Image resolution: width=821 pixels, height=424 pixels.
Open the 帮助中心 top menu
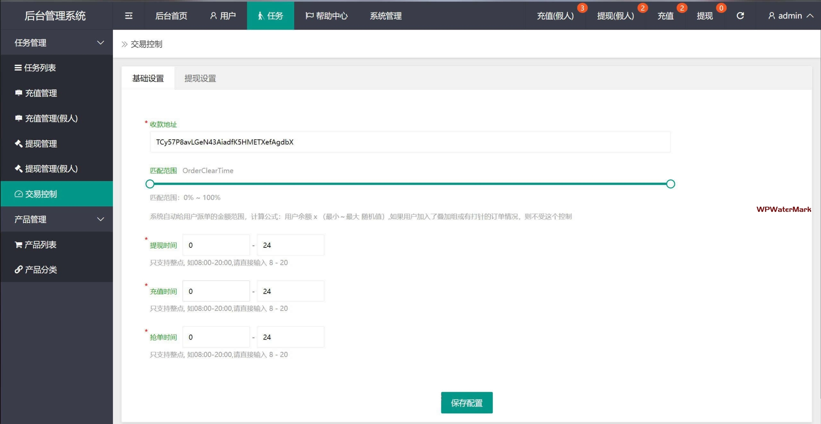(327, 16)
